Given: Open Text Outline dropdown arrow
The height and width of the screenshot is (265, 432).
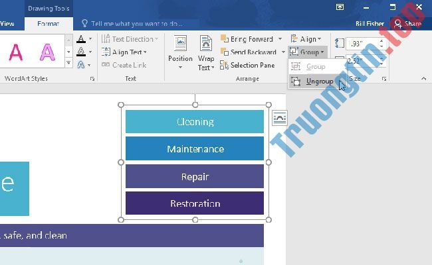Looking at the screenshot, I should pos(90,52).
